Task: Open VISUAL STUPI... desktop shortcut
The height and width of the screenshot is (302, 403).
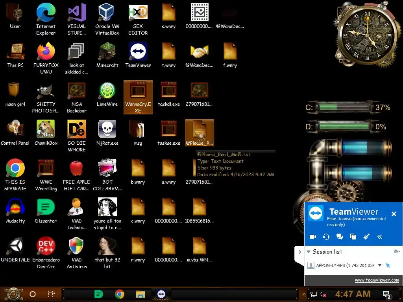Action: click(x=77, y=19)
